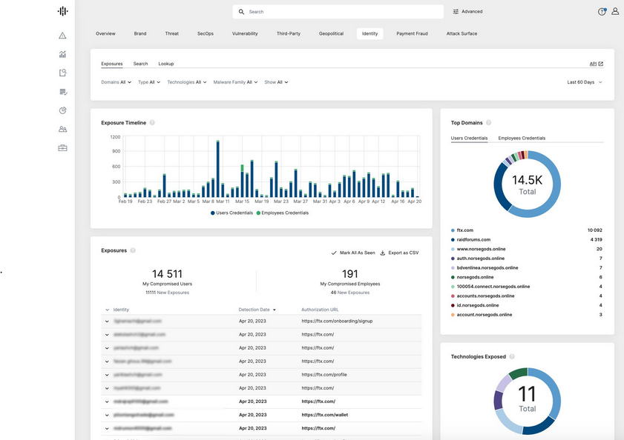Open the briefcase sidebar icon
This screenshot has height=440, width=624.
pos(62,148)
